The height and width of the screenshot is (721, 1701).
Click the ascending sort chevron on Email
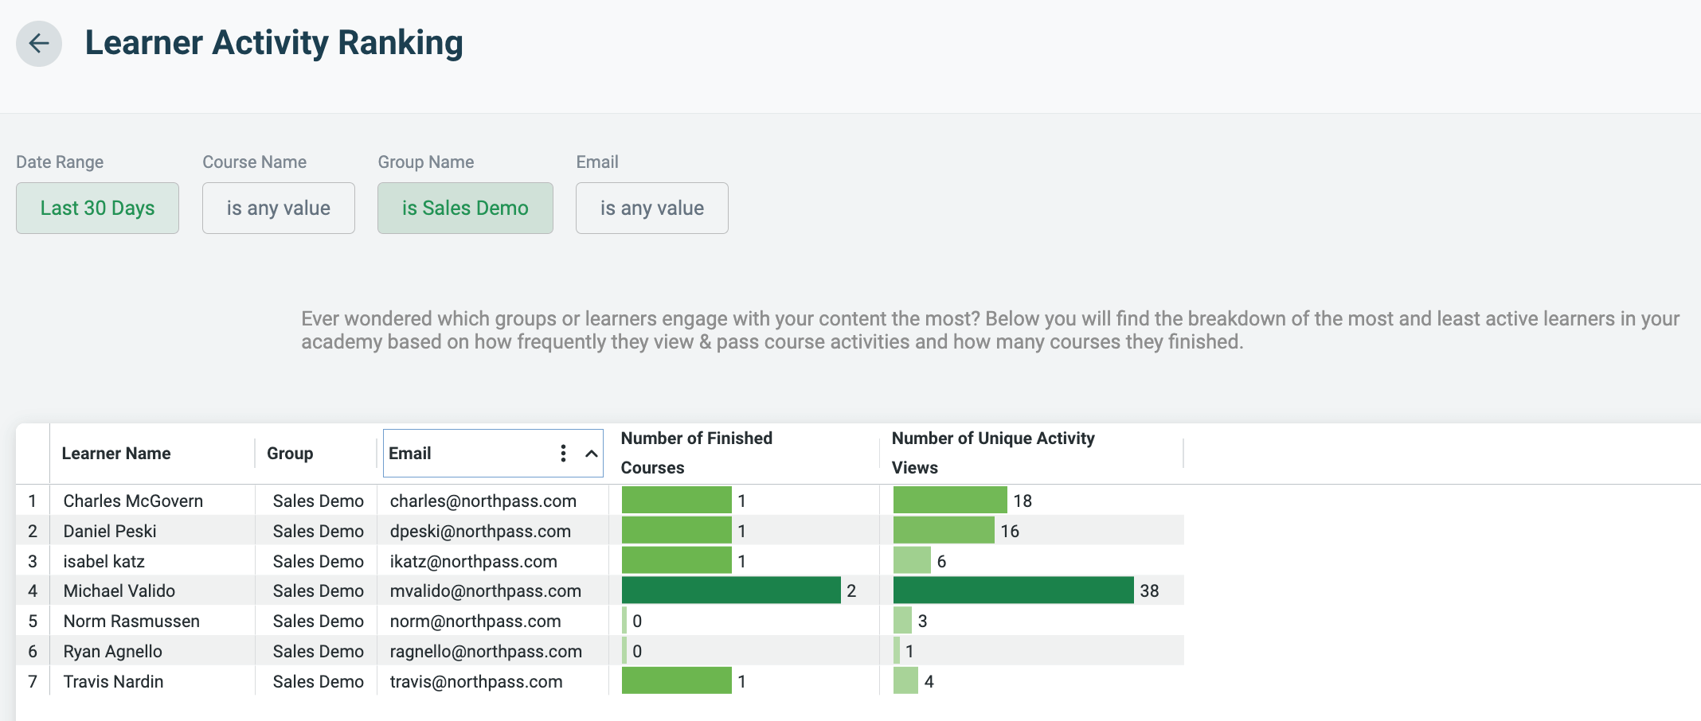pos(592,453)
